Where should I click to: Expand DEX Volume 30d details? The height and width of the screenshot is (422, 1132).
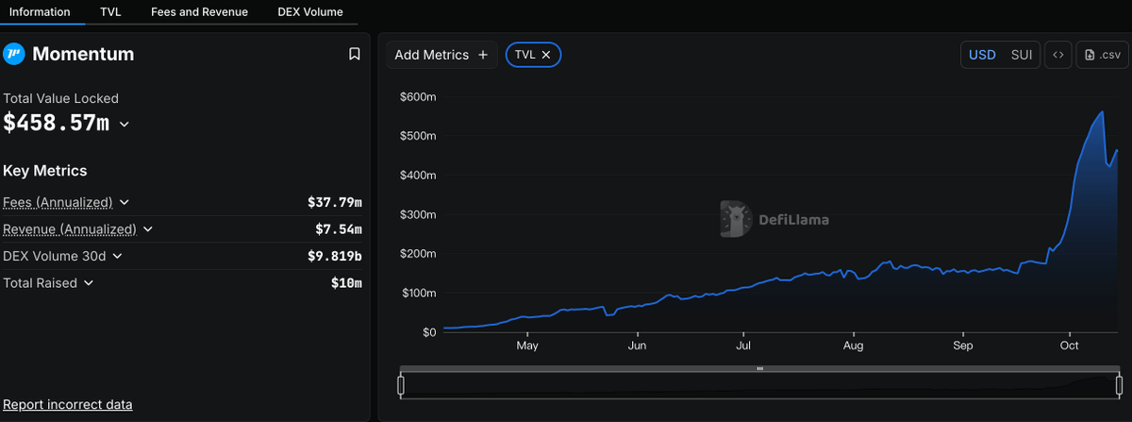pos(117,256)
